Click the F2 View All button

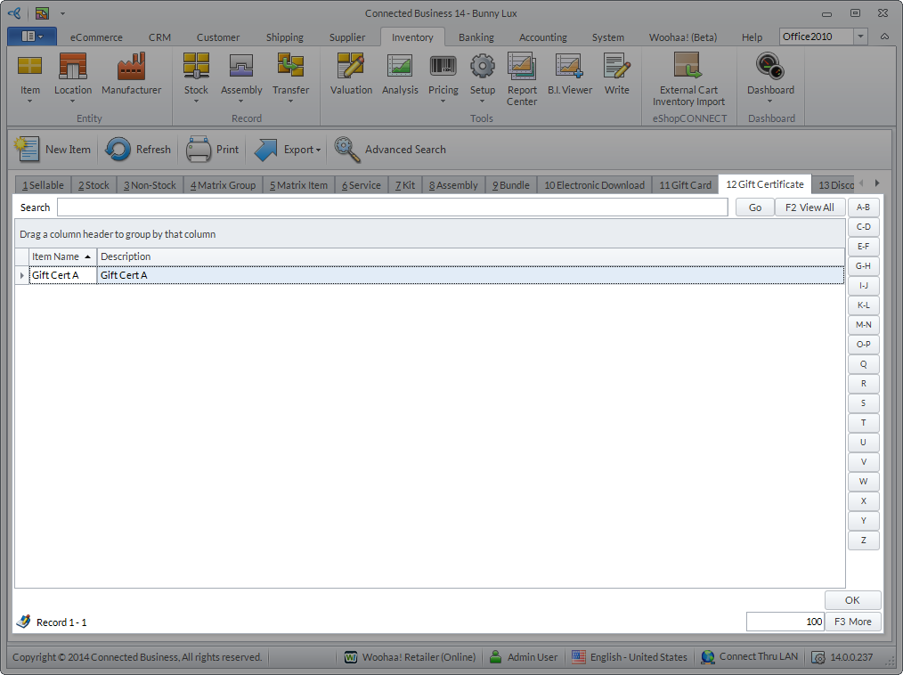[809, 207]
